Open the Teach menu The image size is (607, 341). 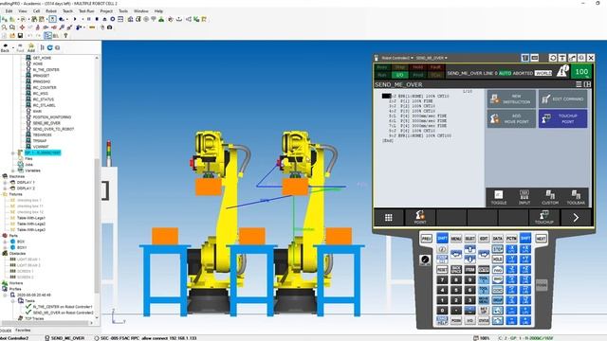67,11
